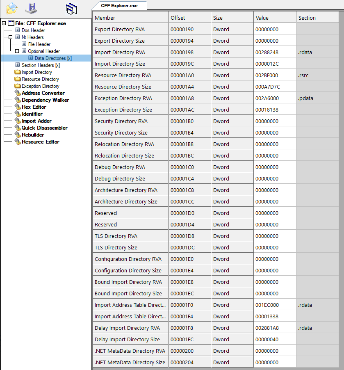Click the .NET MetaData Directory RVA label
The height and width of the screenshot is (370, 344).
[x=130, y=351]
